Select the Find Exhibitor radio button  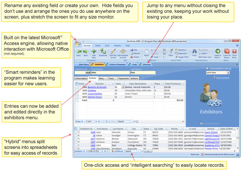coord(207,68)
